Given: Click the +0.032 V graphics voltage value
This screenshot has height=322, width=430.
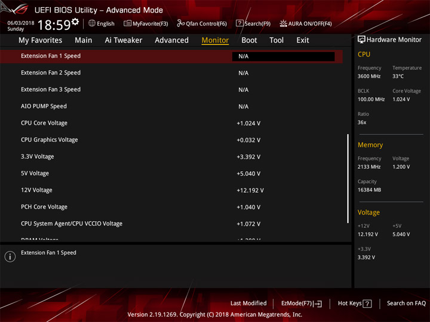Looking at the screenshot, I should [x=248, y=140].
